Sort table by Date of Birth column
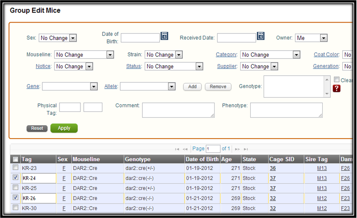 [202, 159]
